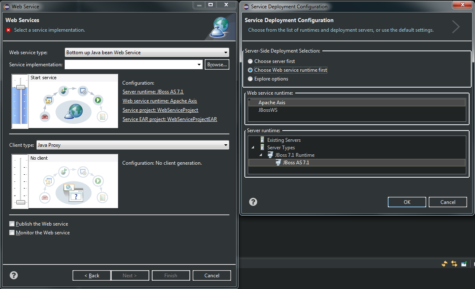The width and height of the screenshot is (475, 289).
Task: Open Service EAR project: WebServiceProjectEAR link
Action: click(x=170, y=119)
